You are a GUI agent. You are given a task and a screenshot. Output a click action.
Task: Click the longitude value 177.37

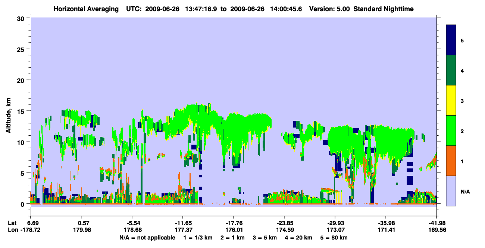pyautogui.click(x=184, y=230)
